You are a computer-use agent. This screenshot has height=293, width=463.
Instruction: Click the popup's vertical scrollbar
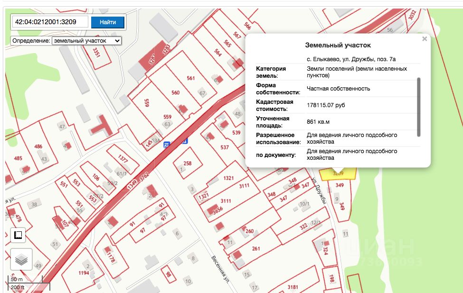click(x=418, y=107)
